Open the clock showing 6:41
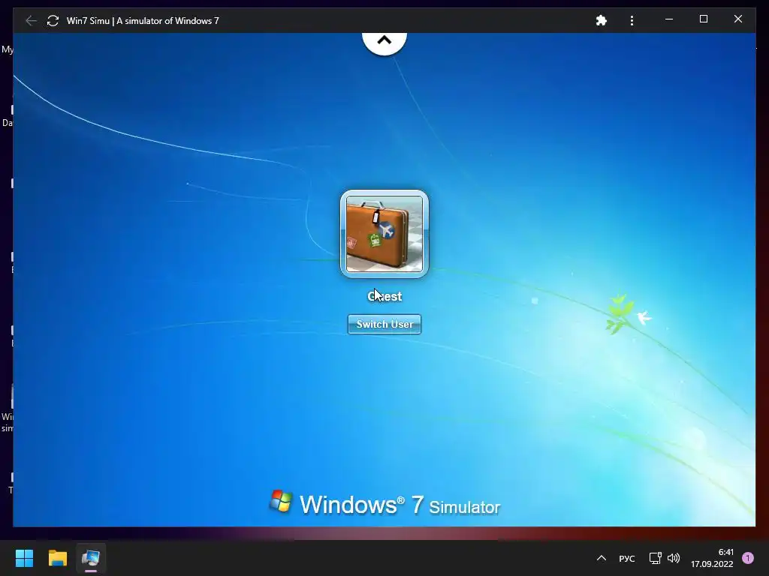The width and height of the screenshot is (769, 576). [x=712, y=558]
